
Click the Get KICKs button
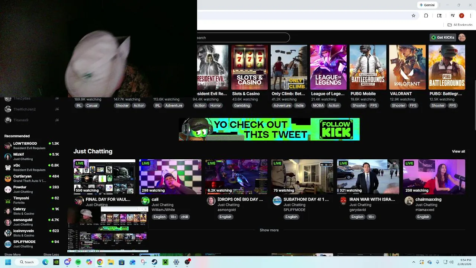pyautogui.click(x=443, y=38)
